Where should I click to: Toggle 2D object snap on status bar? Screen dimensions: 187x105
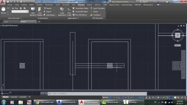point(138,97)
